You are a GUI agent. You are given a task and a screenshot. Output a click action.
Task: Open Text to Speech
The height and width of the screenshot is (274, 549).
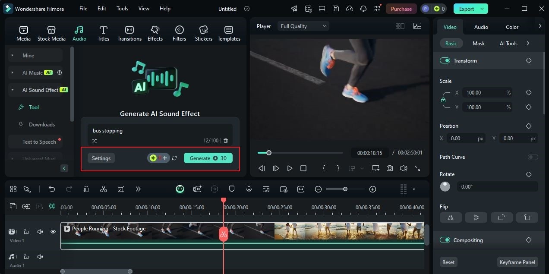click(x=39, y=142)
